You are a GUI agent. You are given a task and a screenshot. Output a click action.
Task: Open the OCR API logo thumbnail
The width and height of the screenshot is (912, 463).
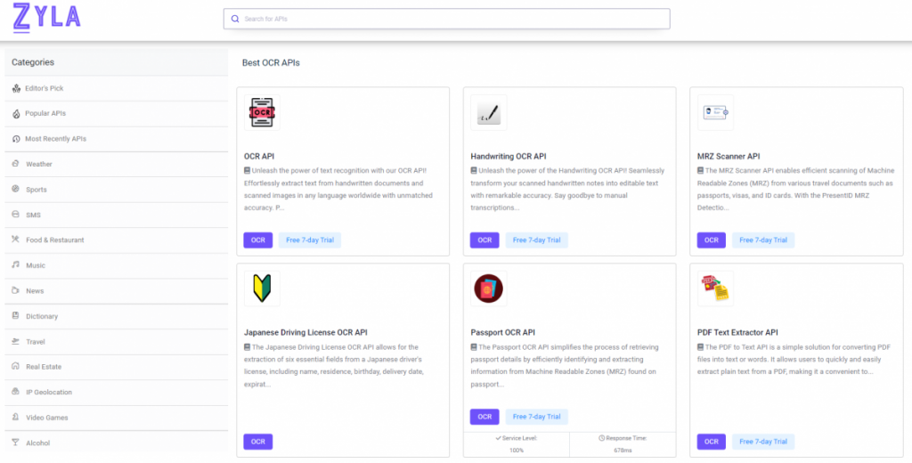point(262,112)
